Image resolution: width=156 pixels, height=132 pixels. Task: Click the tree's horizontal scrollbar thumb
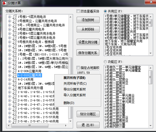(x=30, y=125)
